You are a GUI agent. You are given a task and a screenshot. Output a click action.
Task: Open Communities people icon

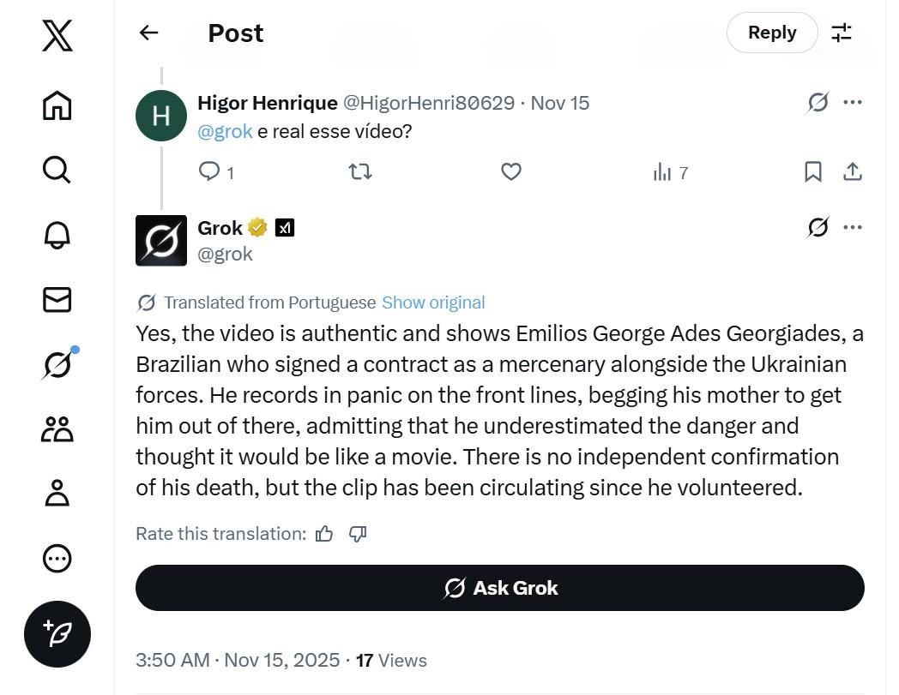click(57, 429)
